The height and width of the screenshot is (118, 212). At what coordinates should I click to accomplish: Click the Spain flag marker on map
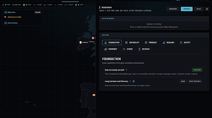point(94,95)
